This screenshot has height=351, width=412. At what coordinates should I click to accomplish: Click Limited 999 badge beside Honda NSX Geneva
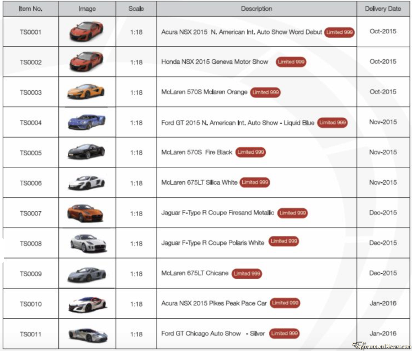pos(291,62)
